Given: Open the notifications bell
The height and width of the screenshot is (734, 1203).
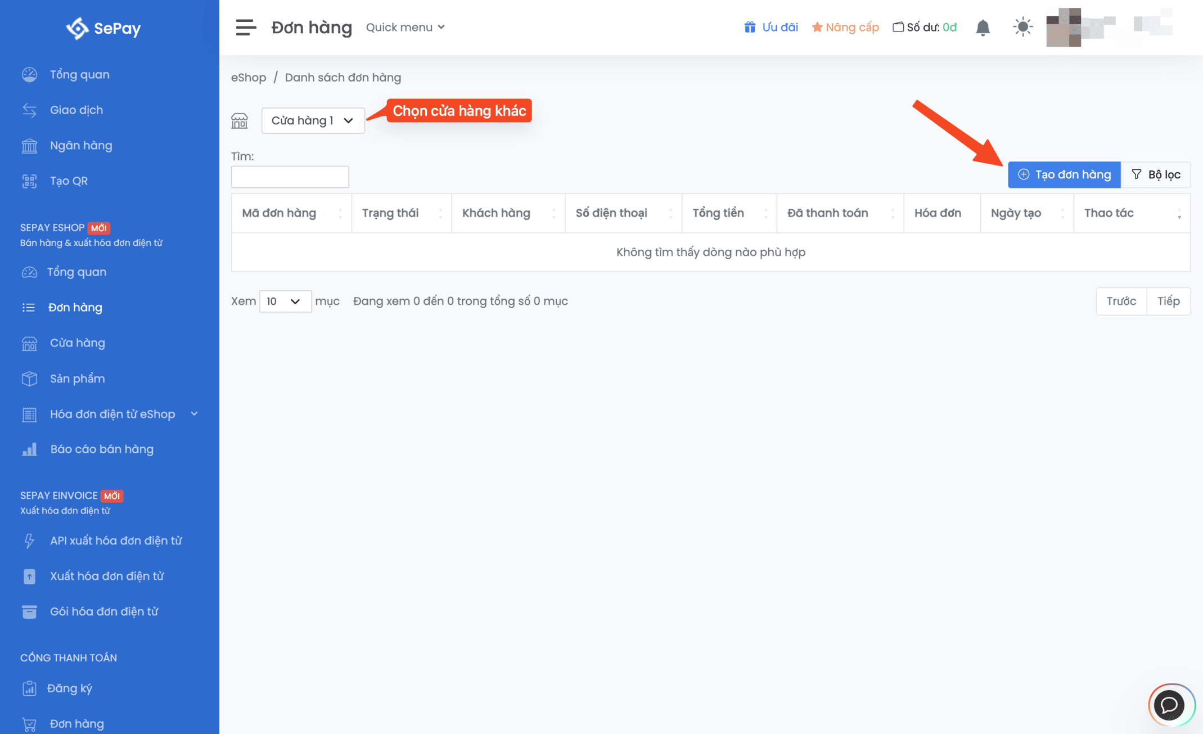Looking at the screenshot, I should [x=983, y=27].
